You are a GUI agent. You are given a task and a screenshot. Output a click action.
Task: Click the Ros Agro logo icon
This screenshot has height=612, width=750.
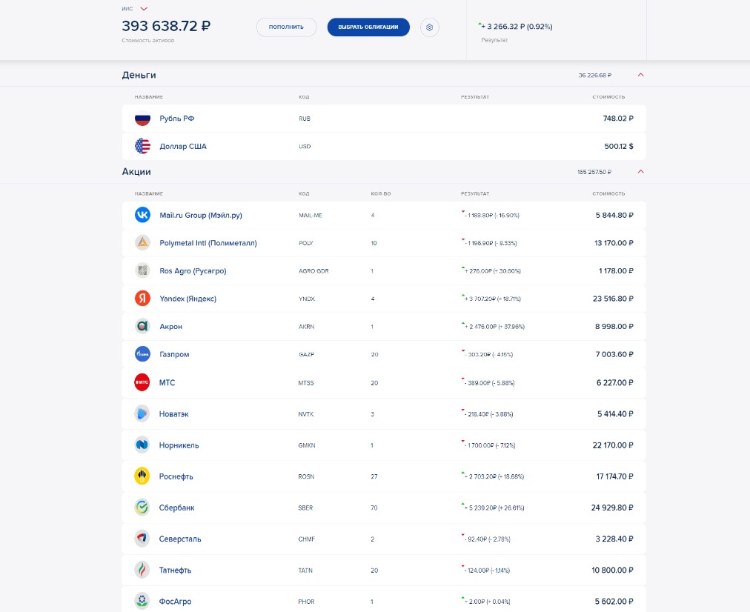142,270
